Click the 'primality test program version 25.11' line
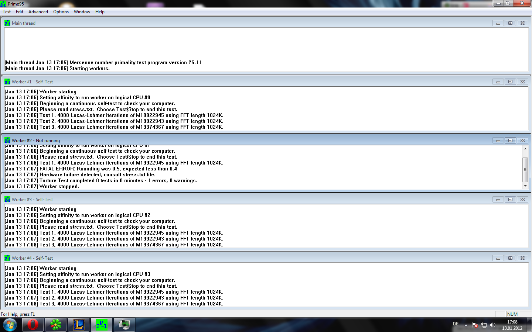 point(103,62)
